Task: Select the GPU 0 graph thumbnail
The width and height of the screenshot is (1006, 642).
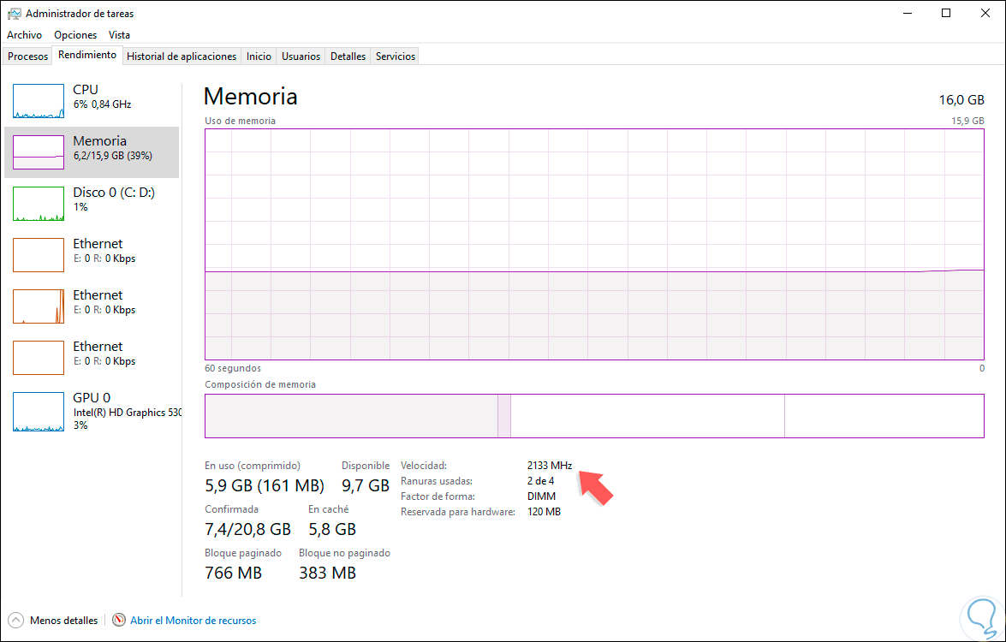Action: (x=39, y=412)
